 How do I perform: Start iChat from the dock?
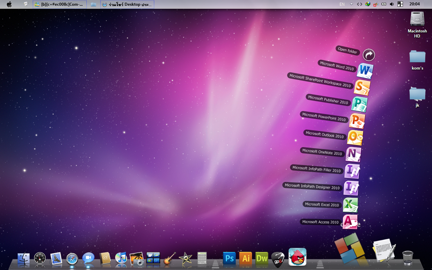point(88,259)
